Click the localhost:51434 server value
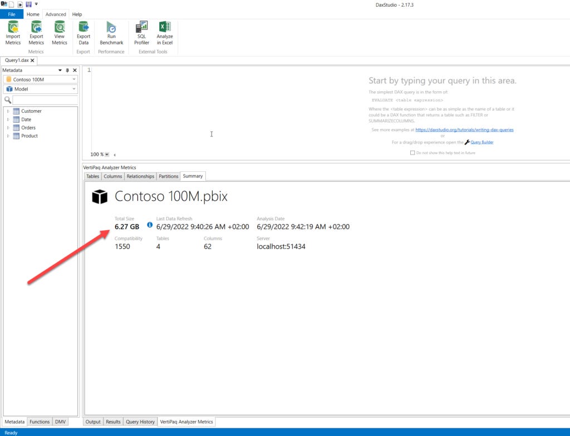 click(x=281, y=246)
